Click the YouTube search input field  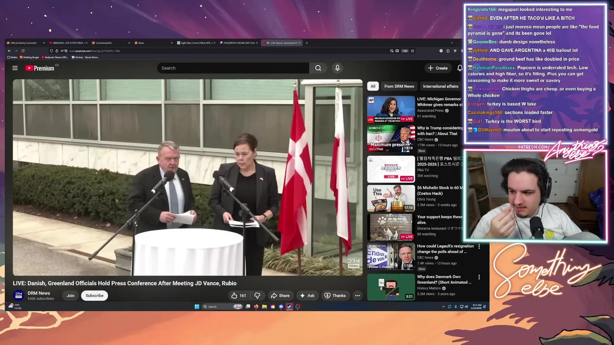tap(234, 68)
